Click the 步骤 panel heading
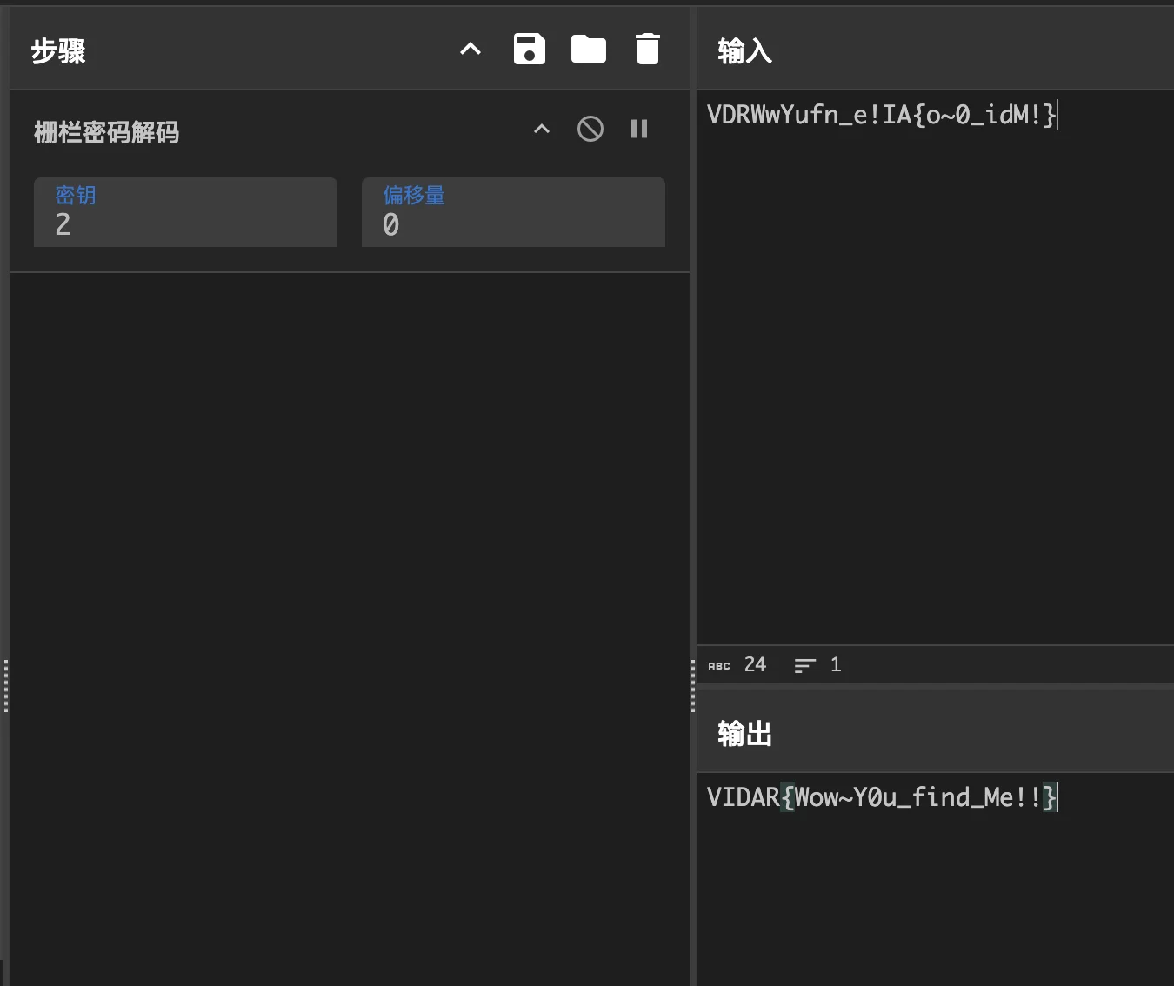1174x986 pixels. [58, 51]
